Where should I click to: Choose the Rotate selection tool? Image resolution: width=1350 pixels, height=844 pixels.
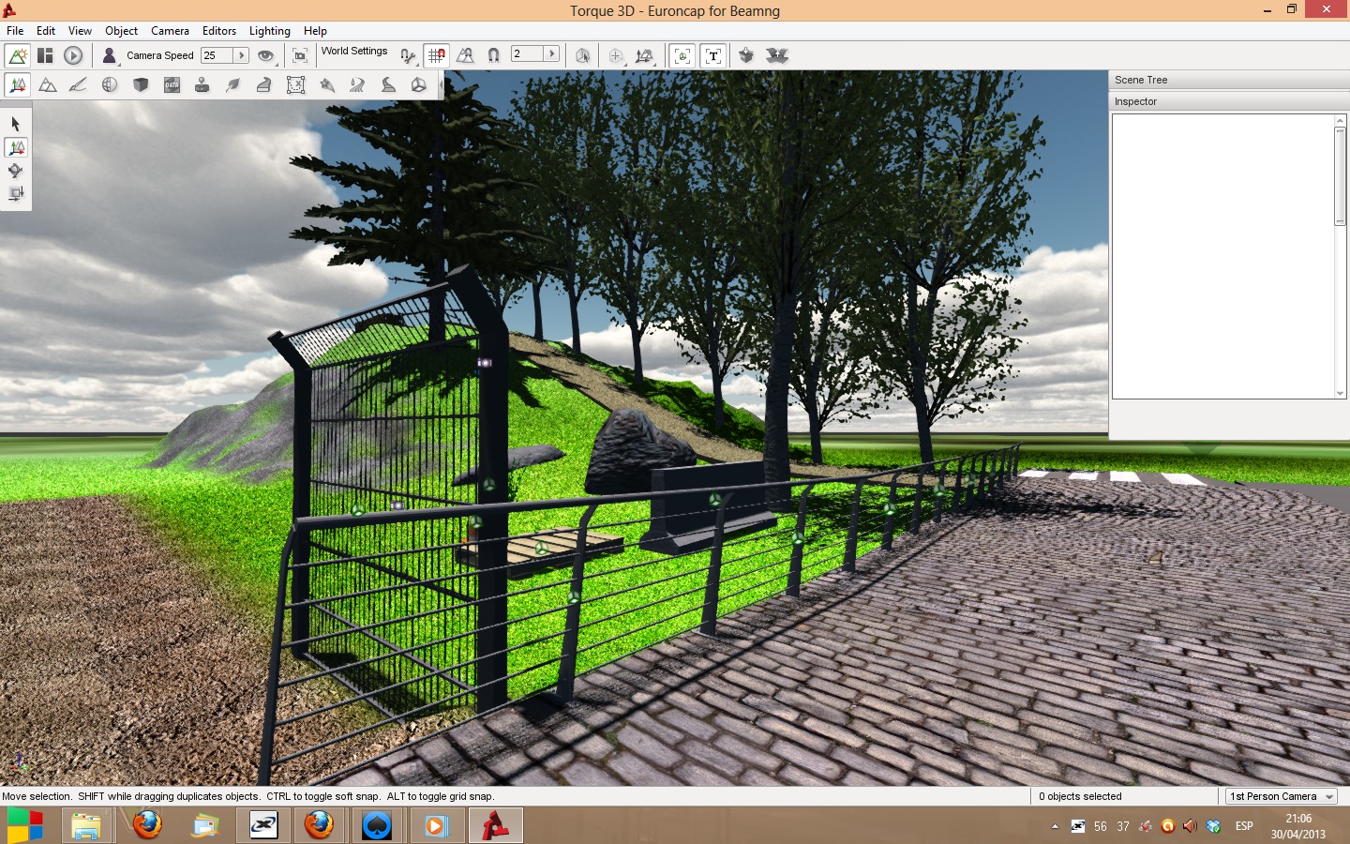(x=16, y=171)
